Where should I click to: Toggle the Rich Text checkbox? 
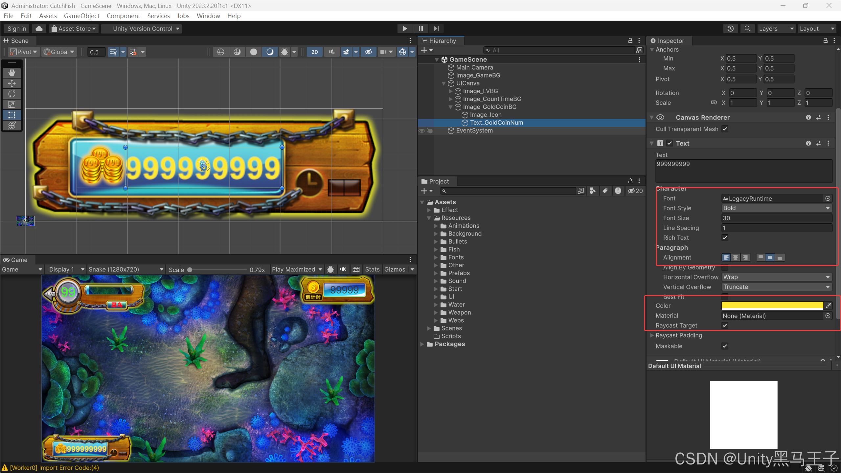click(725, 237)
